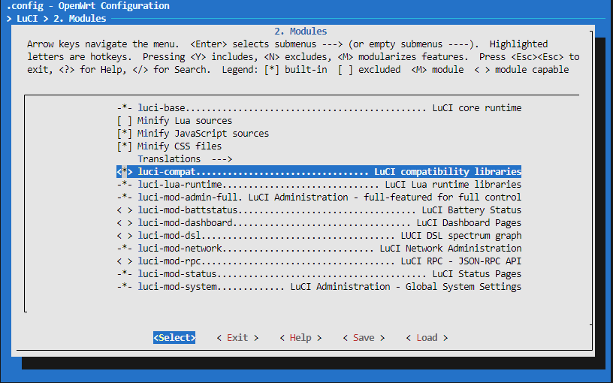Viewport: 613px width, 383px height.
Task: Toggle the luci-mod-dashboard module selector
Action: click(x=124, y=223)
